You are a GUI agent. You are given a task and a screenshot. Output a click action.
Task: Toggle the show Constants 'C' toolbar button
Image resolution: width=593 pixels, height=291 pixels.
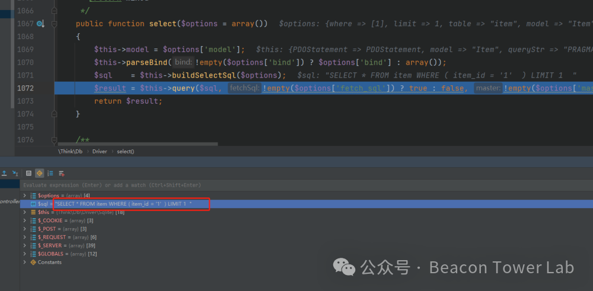(39, 173)
